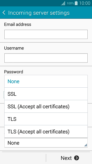The image size is (92, 164).
Task: Tap the Next button text
Action: tap(66, 158)
